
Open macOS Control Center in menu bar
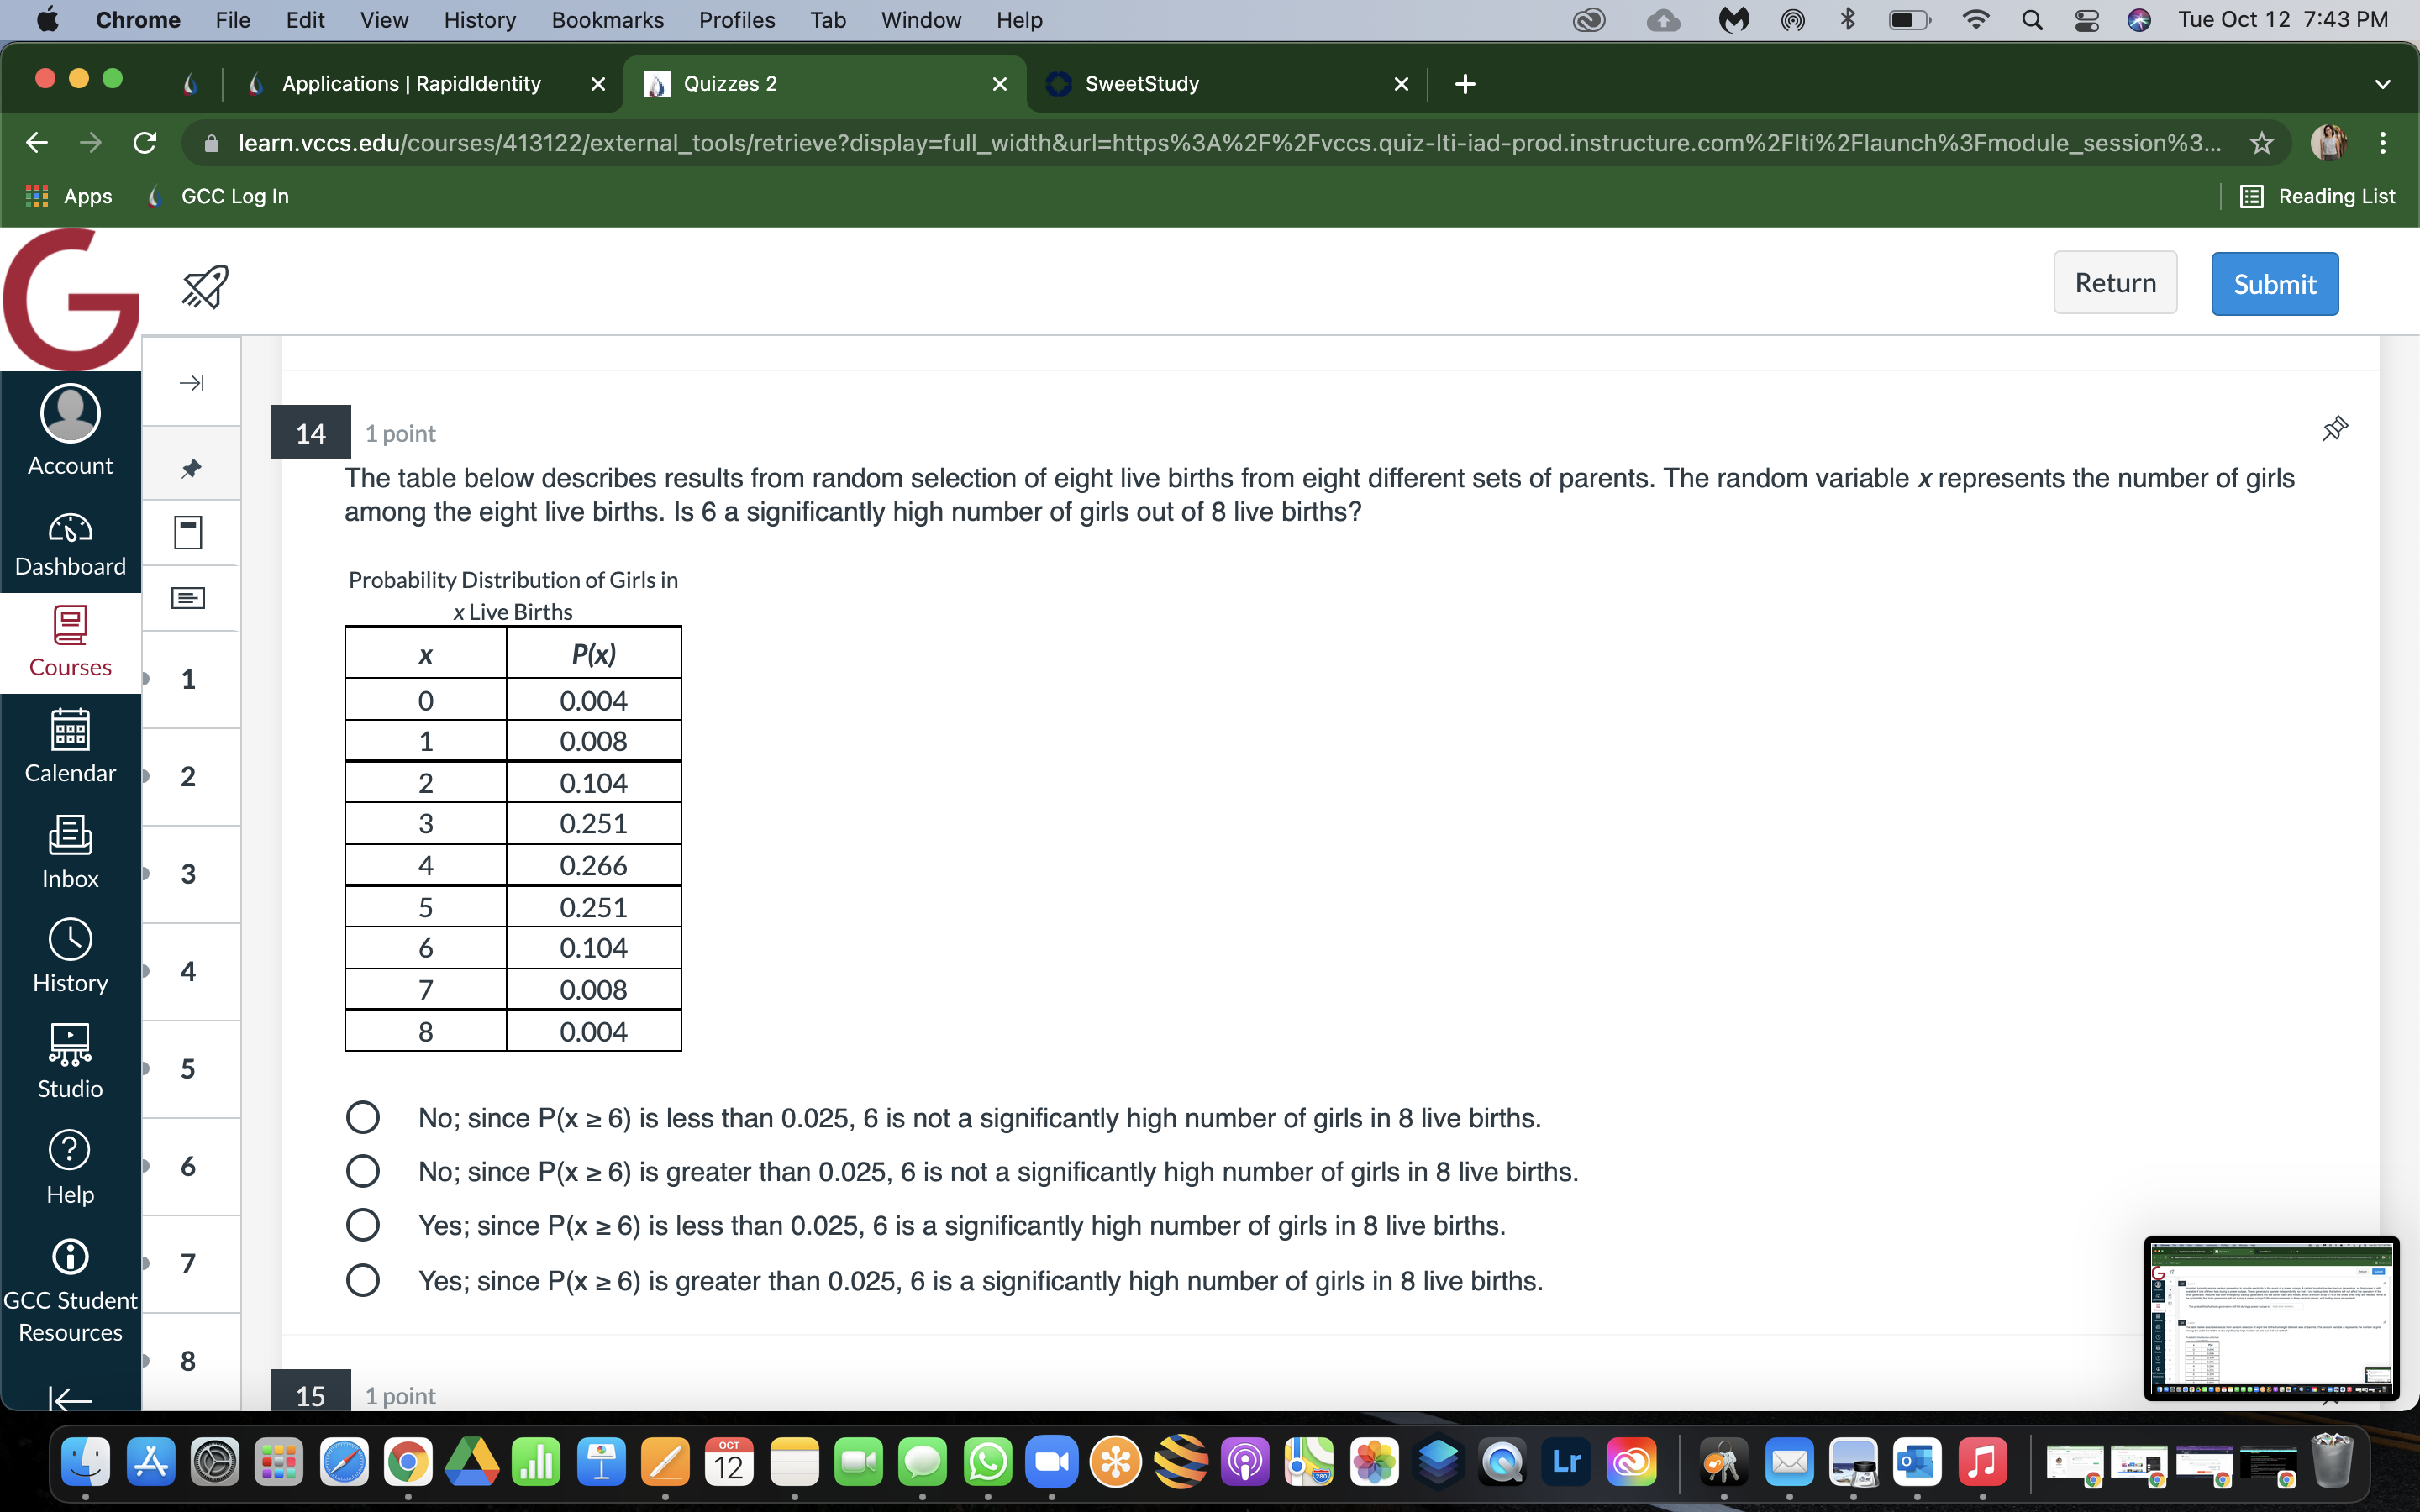[x=2086, y=20]
